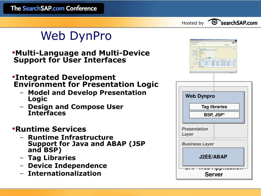This screenshot has height=196, width=261.
Task: Click 'Presentation Layer' diagram label
Action: pos(195,131)
